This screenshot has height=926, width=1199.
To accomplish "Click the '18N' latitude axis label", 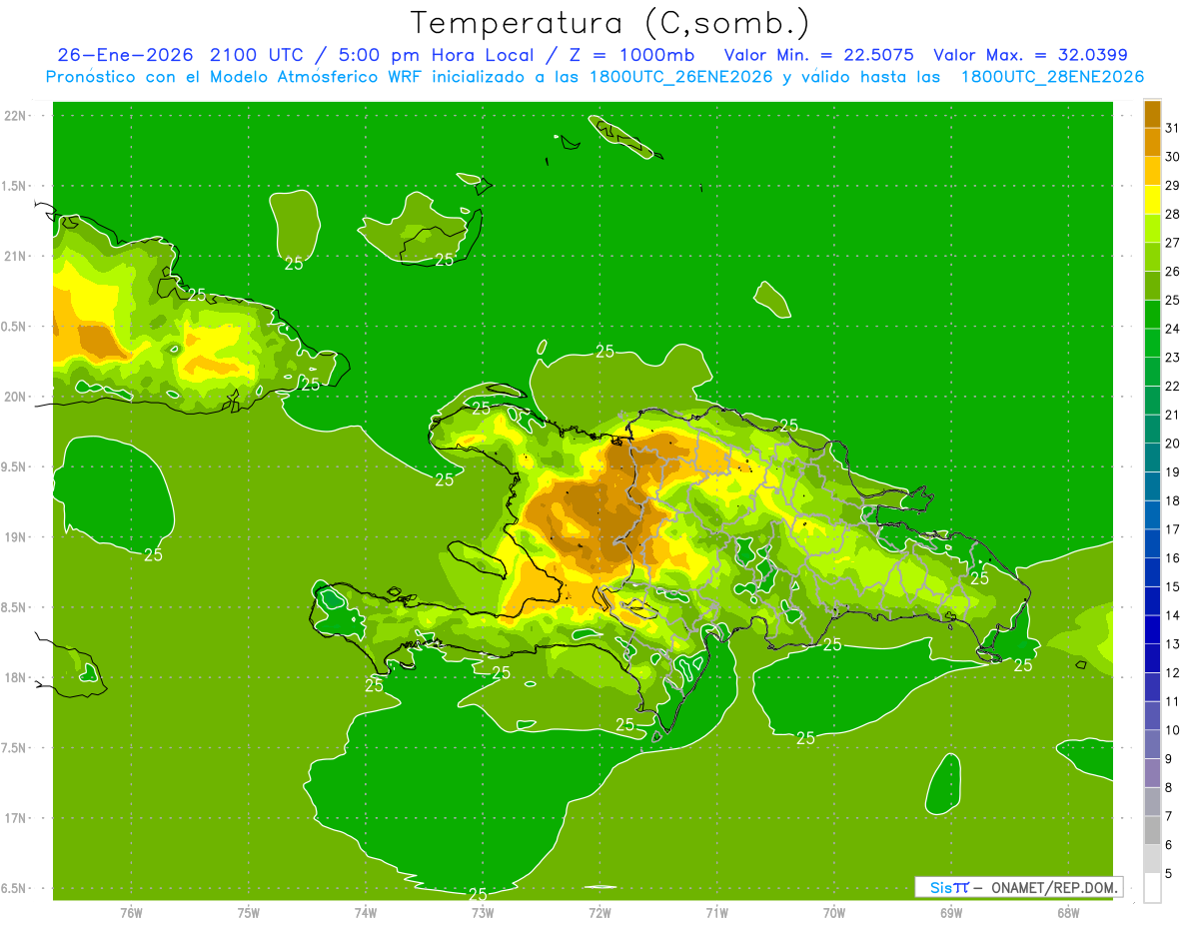I will coord(14,678).
